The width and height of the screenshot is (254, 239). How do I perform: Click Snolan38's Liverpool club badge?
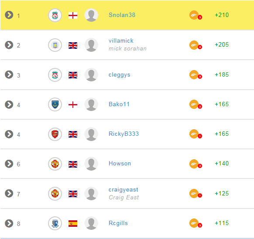click(55, 15)
